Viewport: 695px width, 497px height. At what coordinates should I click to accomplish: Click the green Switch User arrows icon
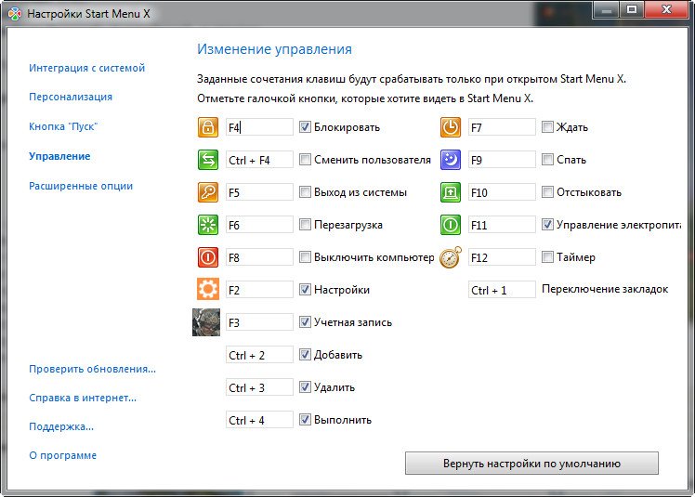point(208,160)
